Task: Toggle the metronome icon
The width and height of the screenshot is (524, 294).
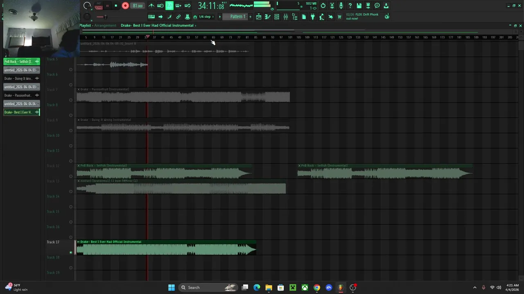Action: coord(151,6)
